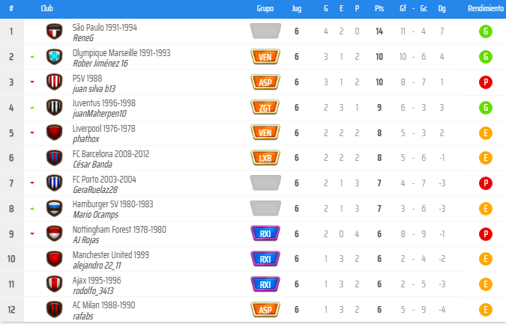Image resolution: width=506 pixels, height=324 pixels.
Task: Click the Juventus 1996-1998 striped crest
Action: pos(53,107)
